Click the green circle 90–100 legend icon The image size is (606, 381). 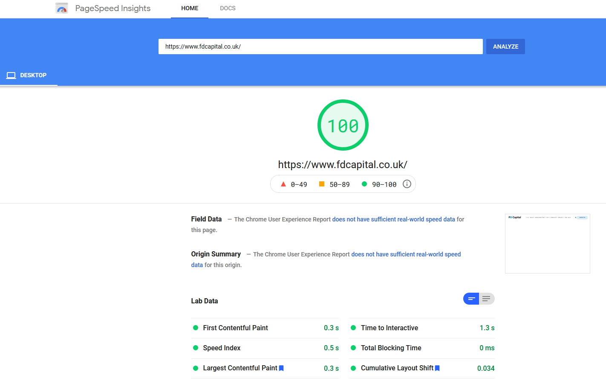[364, 184]
